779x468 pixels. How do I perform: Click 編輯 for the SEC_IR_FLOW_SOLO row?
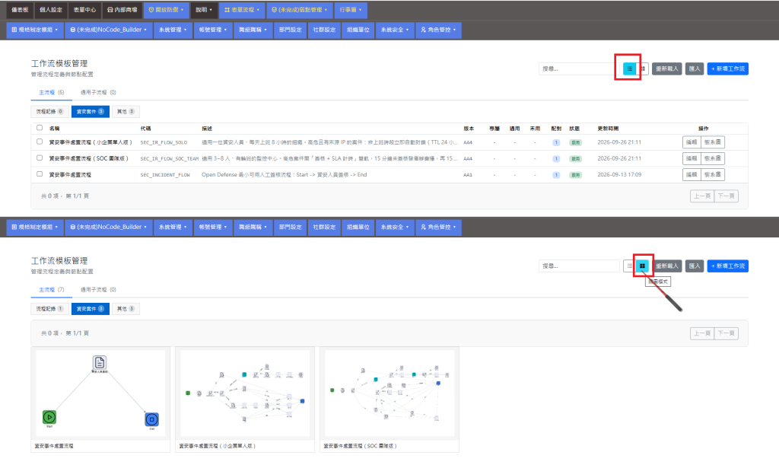click(x=692, y=142)
